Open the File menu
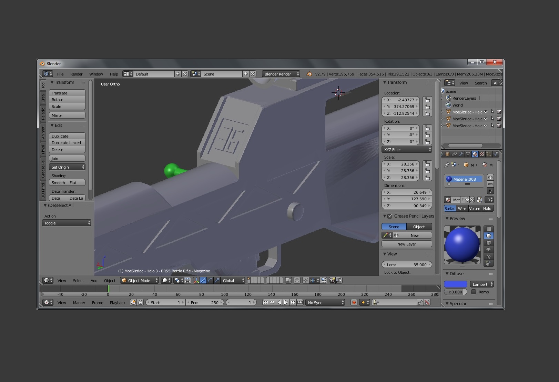 point(60,74)
